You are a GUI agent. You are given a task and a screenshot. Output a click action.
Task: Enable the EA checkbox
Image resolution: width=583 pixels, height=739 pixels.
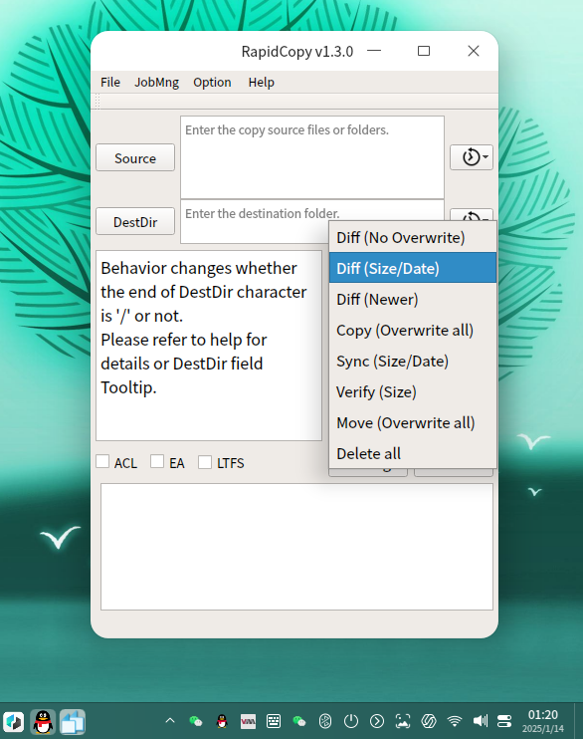coord(157,461)
